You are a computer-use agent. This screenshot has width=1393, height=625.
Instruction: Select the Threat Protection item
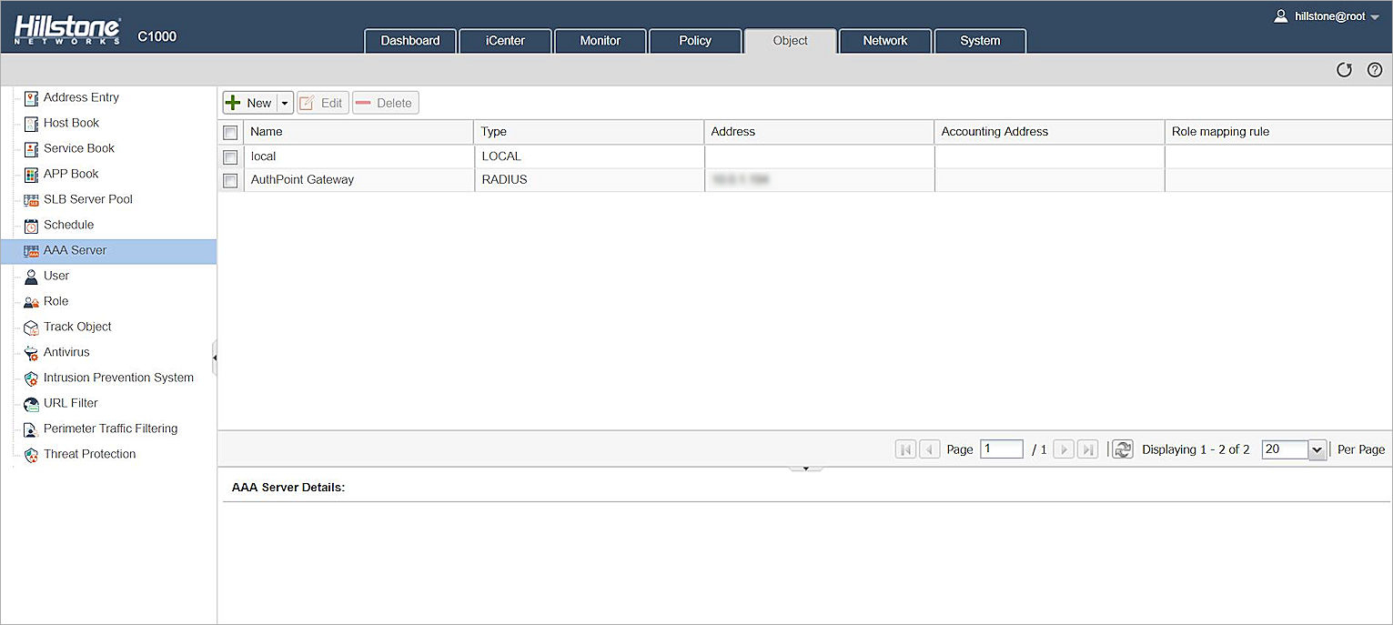pos(89,454)
